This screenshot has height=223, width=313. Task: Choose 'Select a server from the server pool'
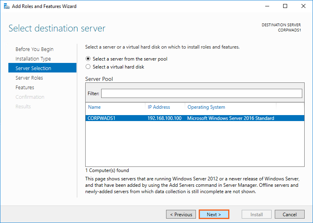coord(88,59)
